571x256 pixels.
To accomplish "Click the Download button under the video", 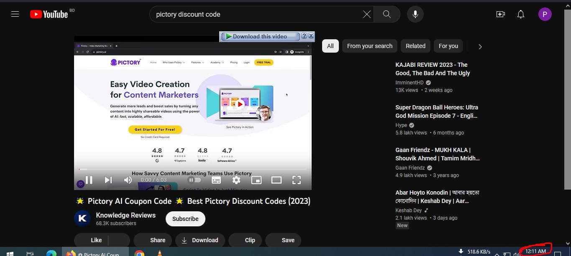I will (200, 240).
